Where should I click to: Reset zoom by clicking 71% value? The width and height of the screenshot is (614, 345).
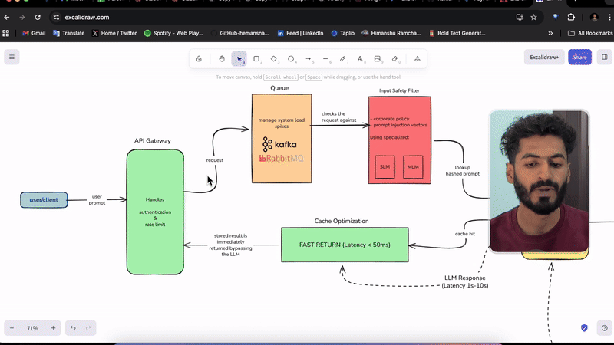click(x=32, y=328)
